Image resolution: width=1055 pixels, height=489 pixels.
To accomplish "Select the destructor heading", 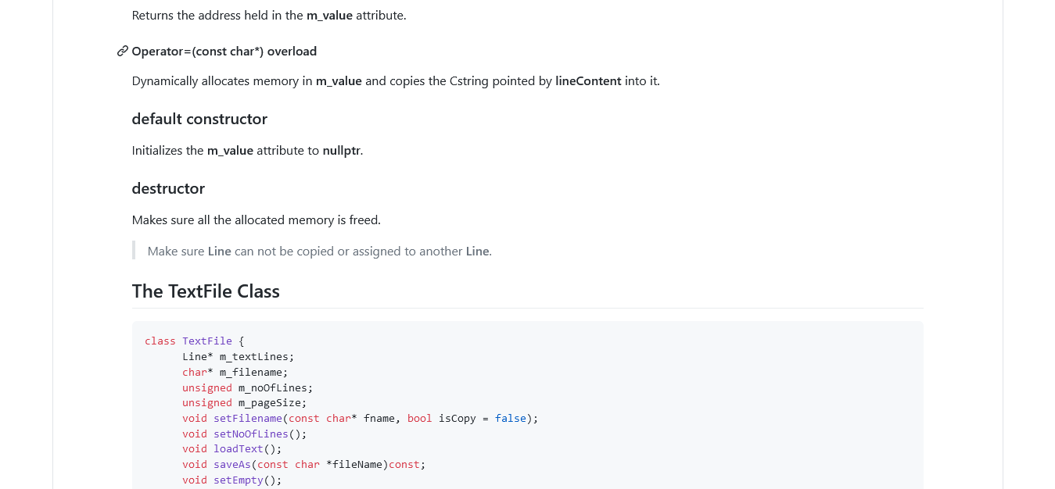I will click(x=168, y=188).
